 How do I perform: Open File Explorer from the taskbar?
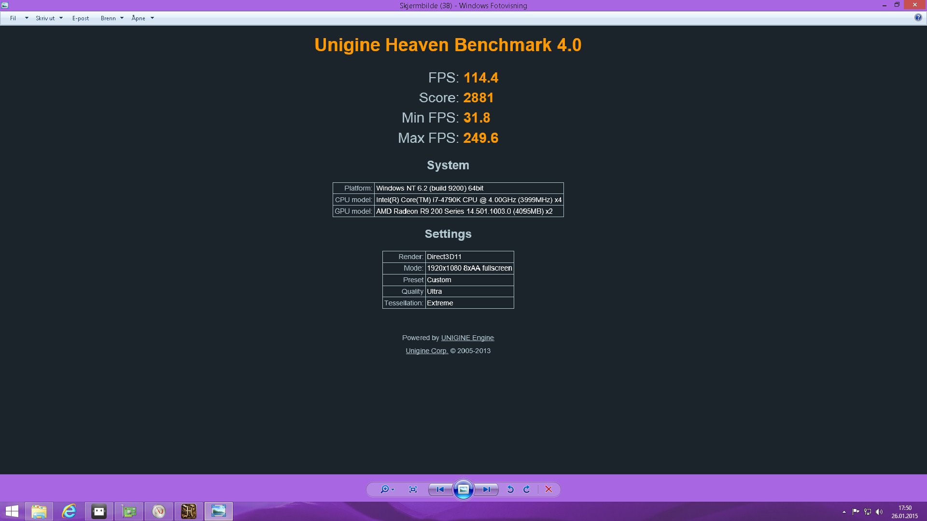(39, 511)
